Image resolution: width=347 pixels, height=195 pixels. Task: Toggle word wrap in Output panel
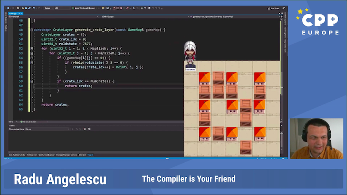(x=89, y=129)
